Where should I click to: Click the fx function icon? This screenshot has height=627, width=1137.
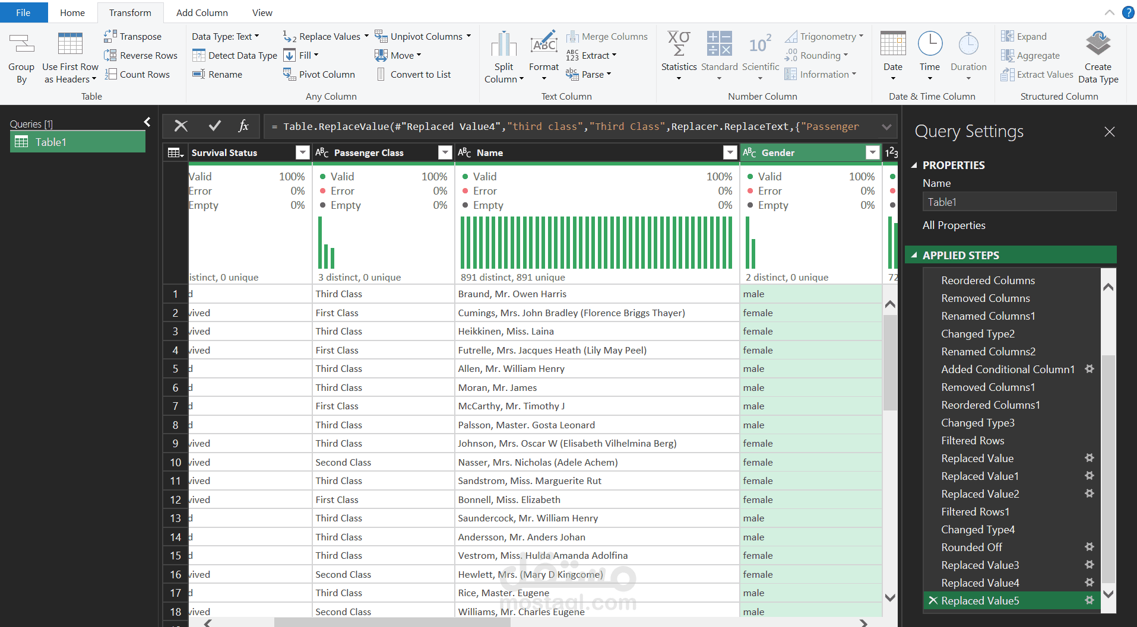point(243,126)
